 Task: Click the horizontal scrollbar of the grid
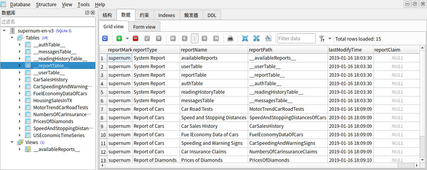pyautogui.click(x=259, y=165)
